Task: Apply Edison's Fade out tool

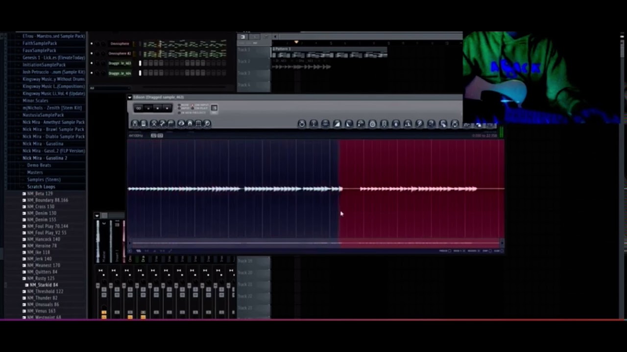Action: tap(349, 124)
